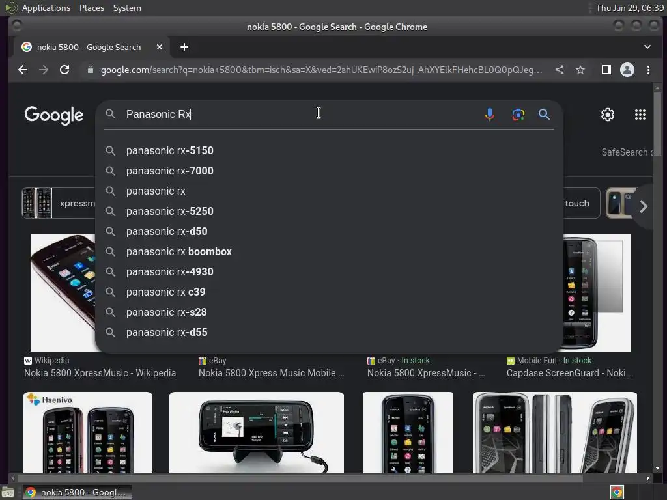667x500 pixels.
Task: Close the nokia 5800 tab
Action: click(160, 47)
